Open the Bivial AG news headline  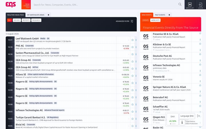click(56, 127)
